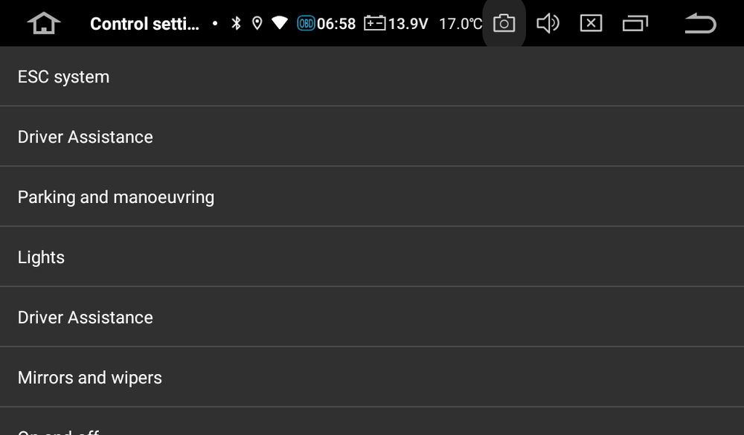Tap the 17.0°C temperature readout

point(461,23)
